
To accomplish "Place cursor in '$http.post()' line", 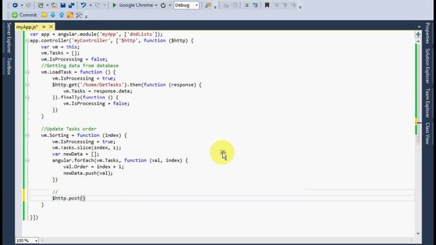I will 69,198.
